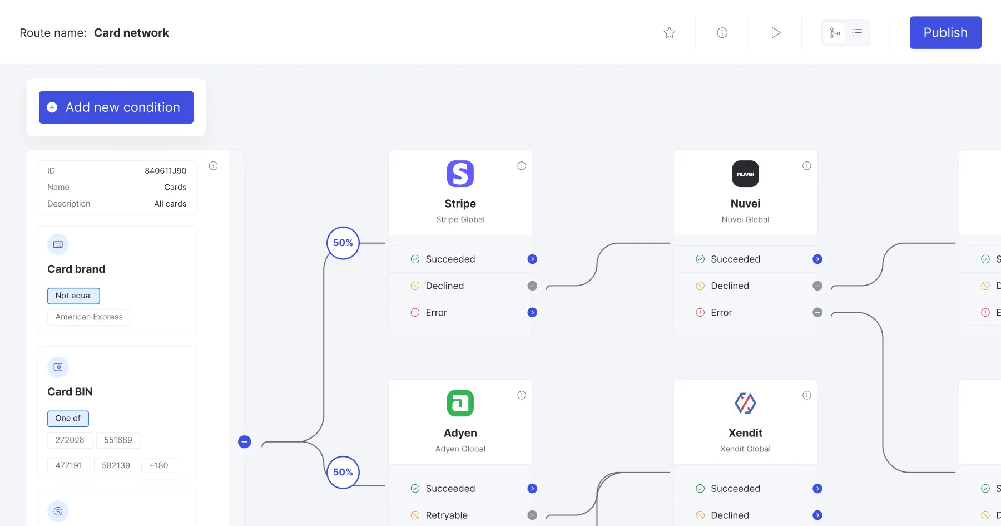The height and width of the screenshot is (526, 1001).
Task: Collapse Stripe Declined branch
Action: 532,286
